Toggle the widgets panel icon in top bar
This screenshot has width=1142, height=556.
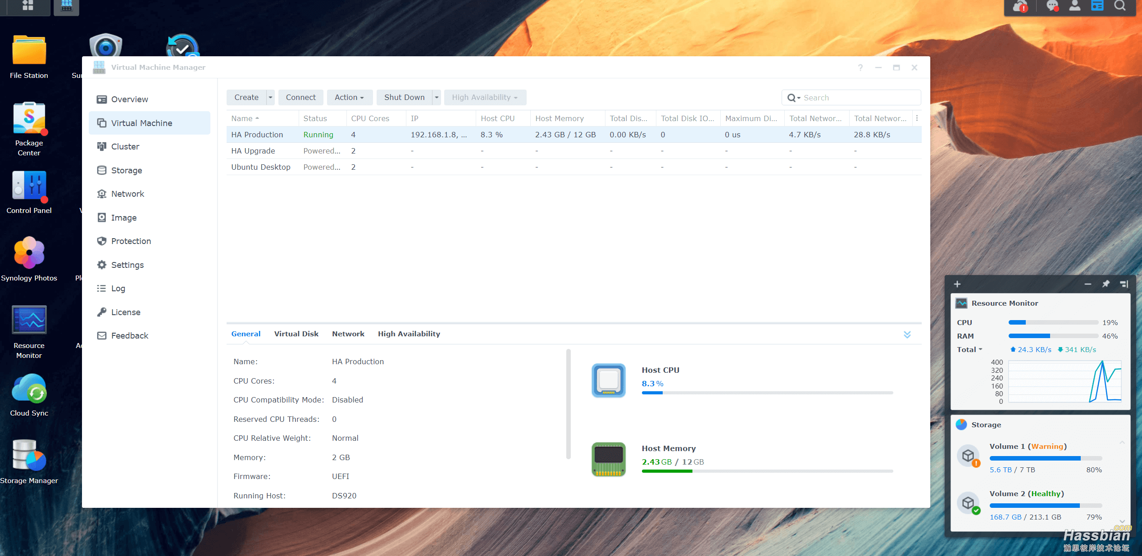point(1097,6)
